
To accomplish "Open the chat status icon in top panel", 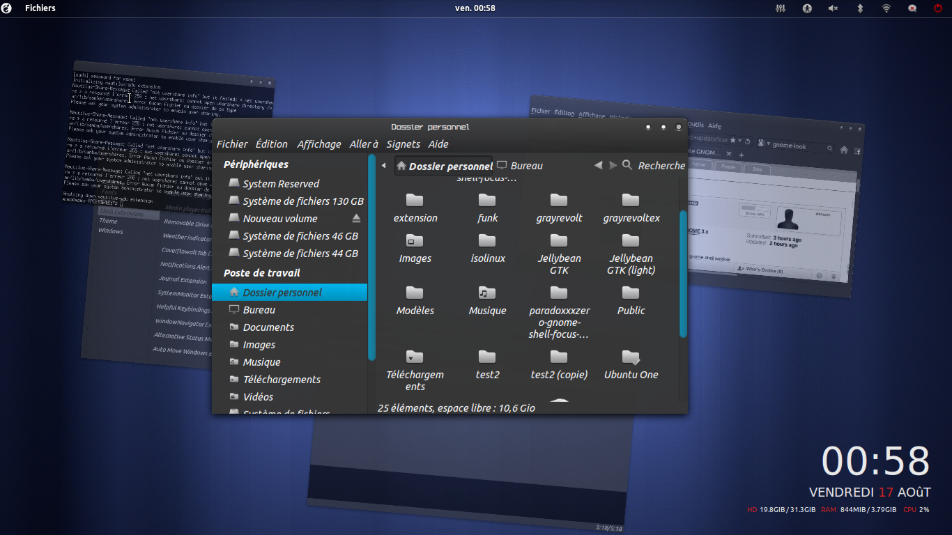I will point(912,8).
